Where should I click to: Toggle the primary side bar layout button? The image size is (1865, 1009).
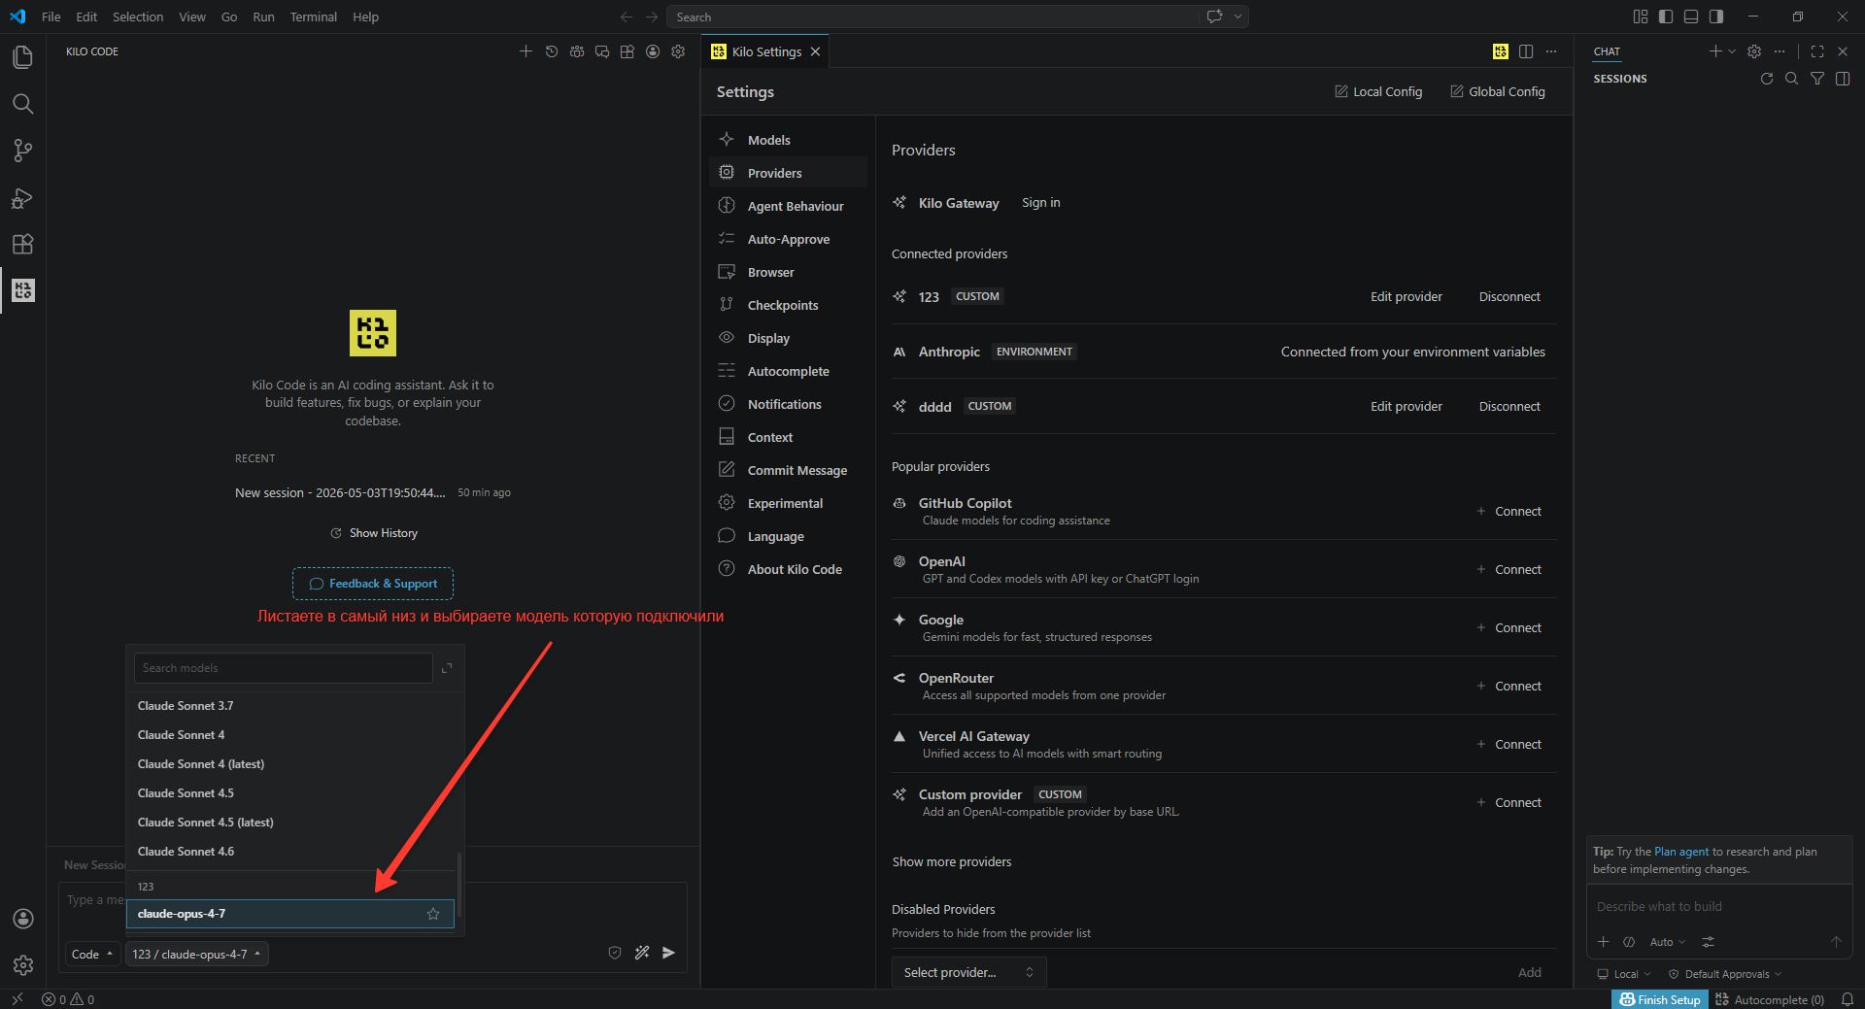pyautogui.click(x=1666, y=17)
